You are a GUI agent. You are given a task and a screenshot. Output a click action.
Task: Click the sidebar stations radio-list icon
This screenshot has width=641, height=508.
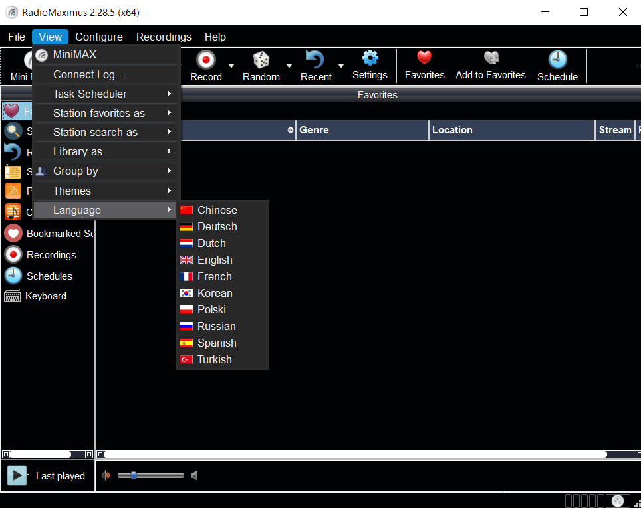pyautogui.click(x=13, y=171)
